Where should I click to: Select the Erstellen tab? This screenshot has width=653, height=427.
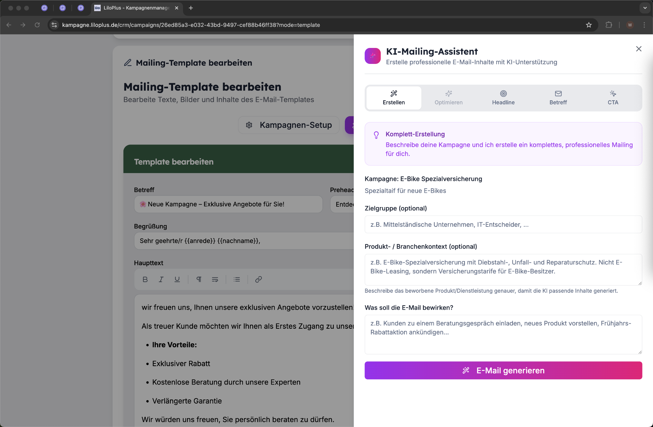[x=393, y=98]
